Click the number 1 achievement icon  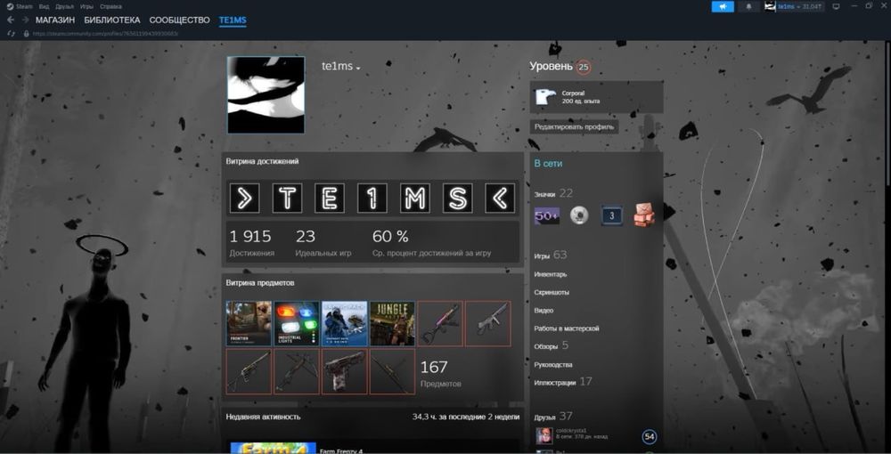tap(372, 198)
